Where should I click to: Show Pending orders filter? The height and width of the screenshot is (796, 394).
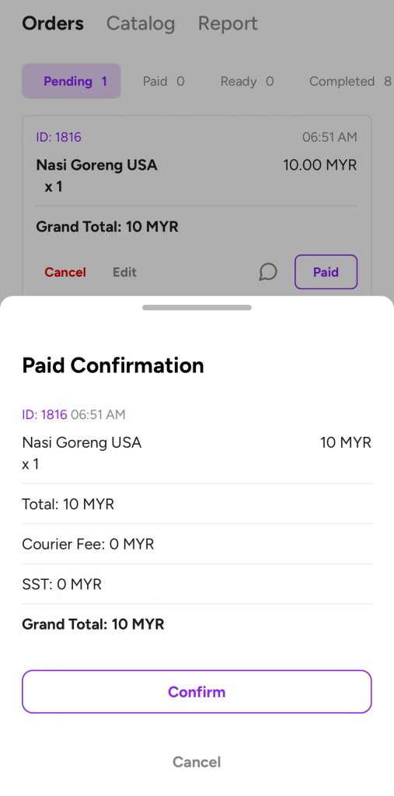71,81
